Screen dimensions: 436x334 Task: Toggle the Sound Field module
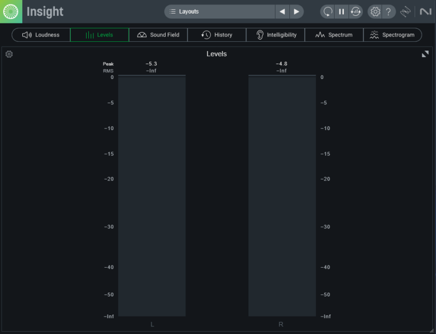pos(158,35)
